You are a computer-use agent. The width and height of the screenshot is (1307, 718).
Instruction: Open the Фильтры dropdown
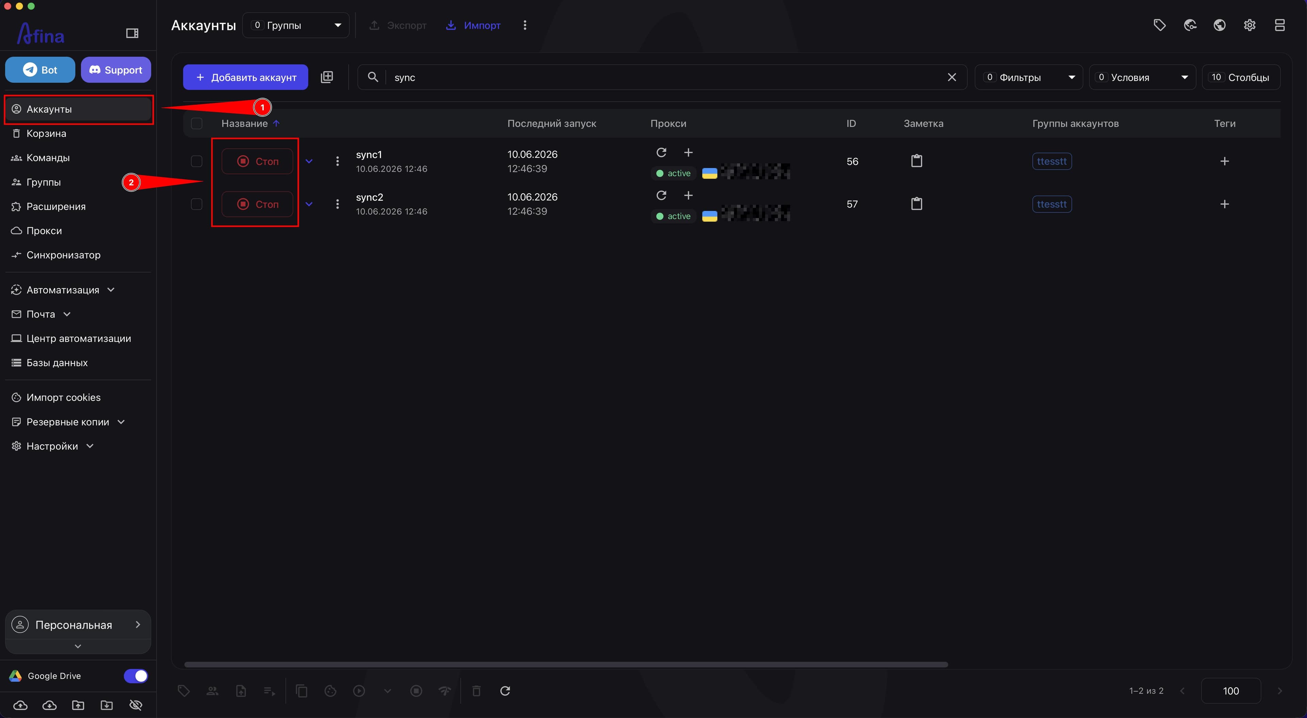coord(1029,77)
